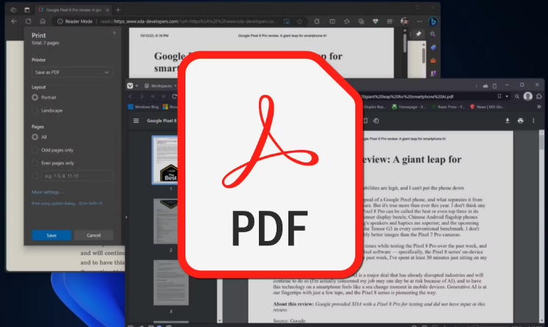Open Print using system dialog link
This screenshot has height=327, width=548.
tap(67, 204)
